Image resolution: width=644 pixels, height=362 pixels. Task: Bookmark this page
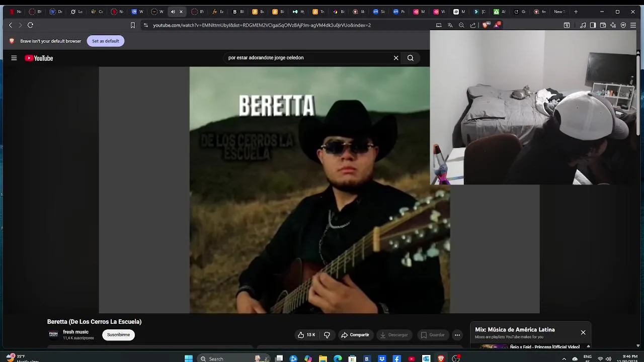click(x=133, y=25)
